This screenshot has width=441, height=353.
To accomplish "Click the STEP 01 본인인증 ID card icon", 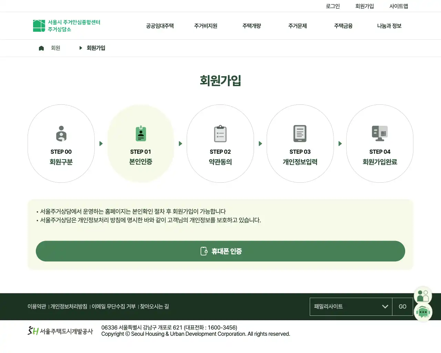I will click(141, 134).
